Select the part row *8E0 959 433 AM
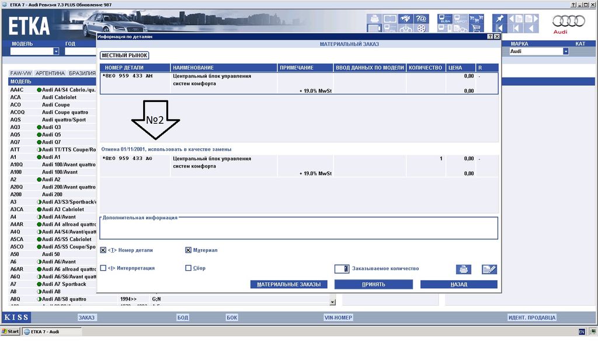 click(x=298, y=83)
